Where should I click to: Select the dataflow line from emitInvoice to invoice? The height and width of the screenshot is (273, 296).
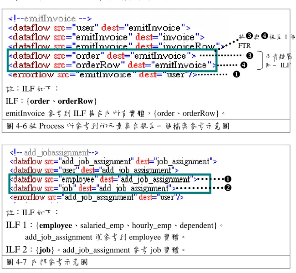[106, 37]
